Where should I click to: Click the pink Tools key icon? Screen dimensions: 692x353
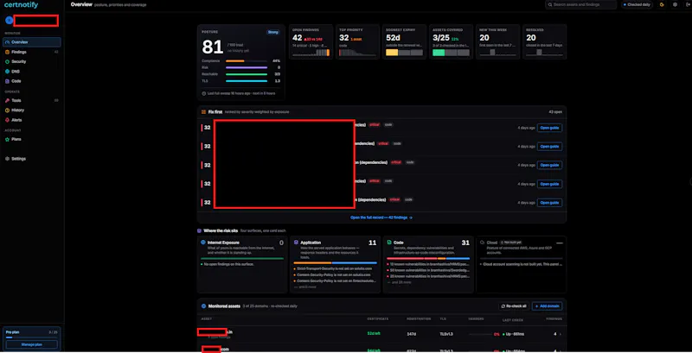coord(7,100)
